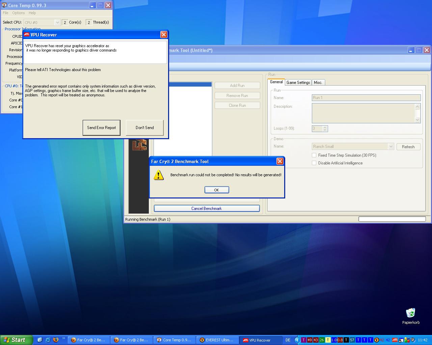The height and width of the screenshot is (345, 432).
Task: Click the red 42 Core Temp tray icon
Action: [x=382, y=340]
